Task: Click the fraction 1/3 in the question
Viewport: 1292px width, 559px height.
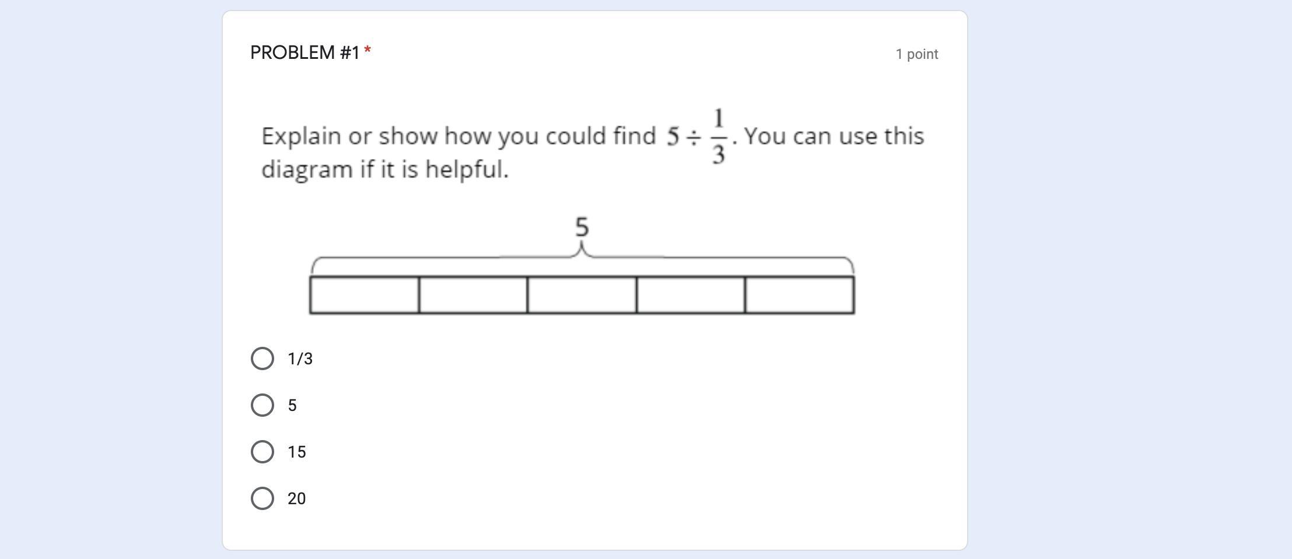Action: click(x=718, y=136)
